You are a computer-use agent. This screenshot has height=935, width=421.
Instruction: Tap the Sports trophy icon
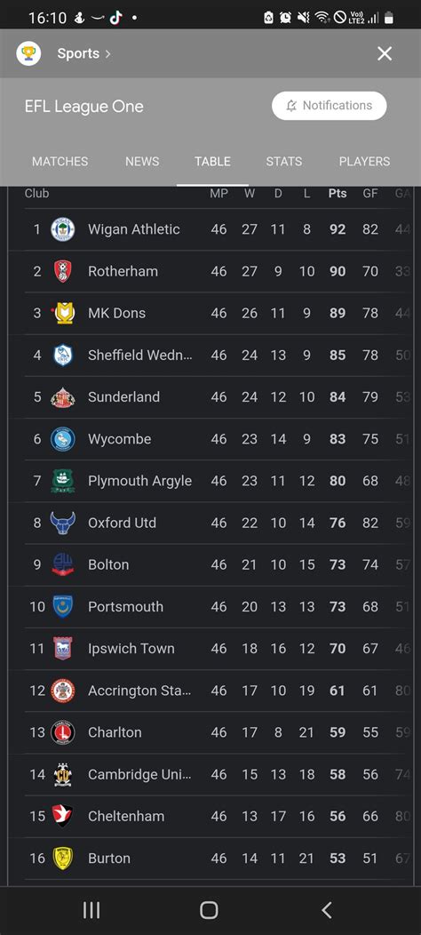[28, 53]
